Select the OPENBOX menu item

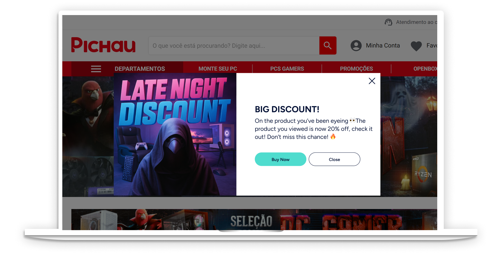[x=425, y=69]
